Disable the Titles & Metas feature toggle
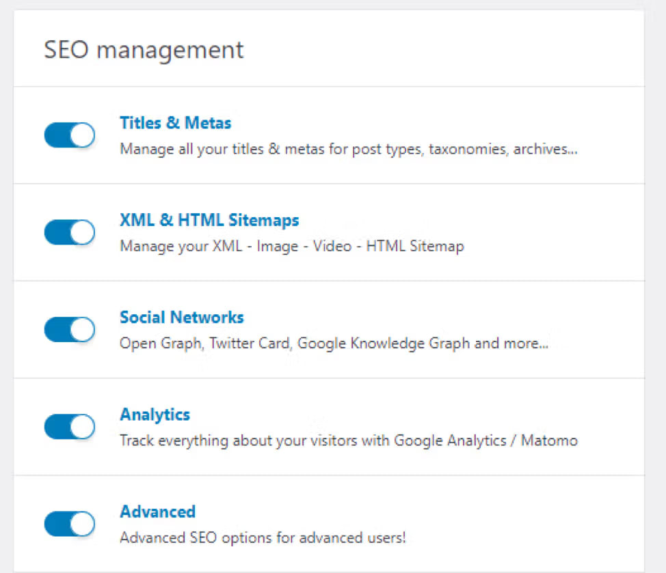666x573 pixels. (x=69, y=135)
